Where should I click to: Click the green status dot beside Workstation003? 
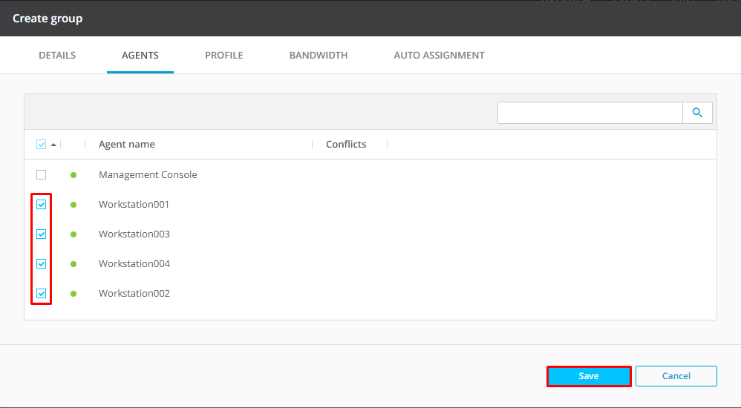[x=74, y=234]
